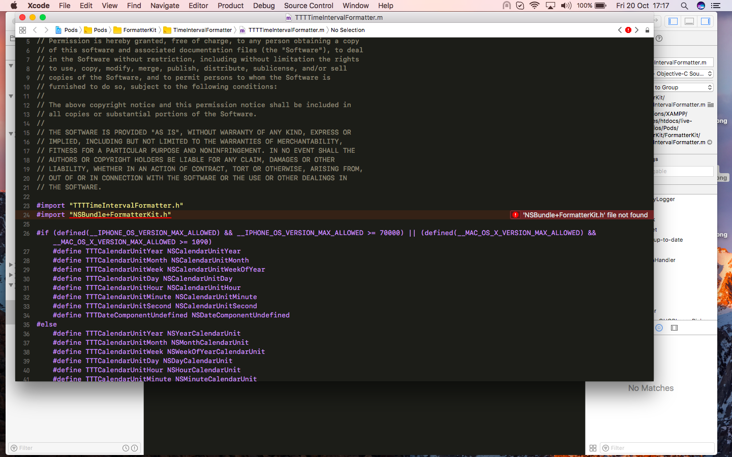This screenshot has height=457, width=732.
Task: Click the grid view icon near the bottom Filter field
Action: [x=593, y=448]
